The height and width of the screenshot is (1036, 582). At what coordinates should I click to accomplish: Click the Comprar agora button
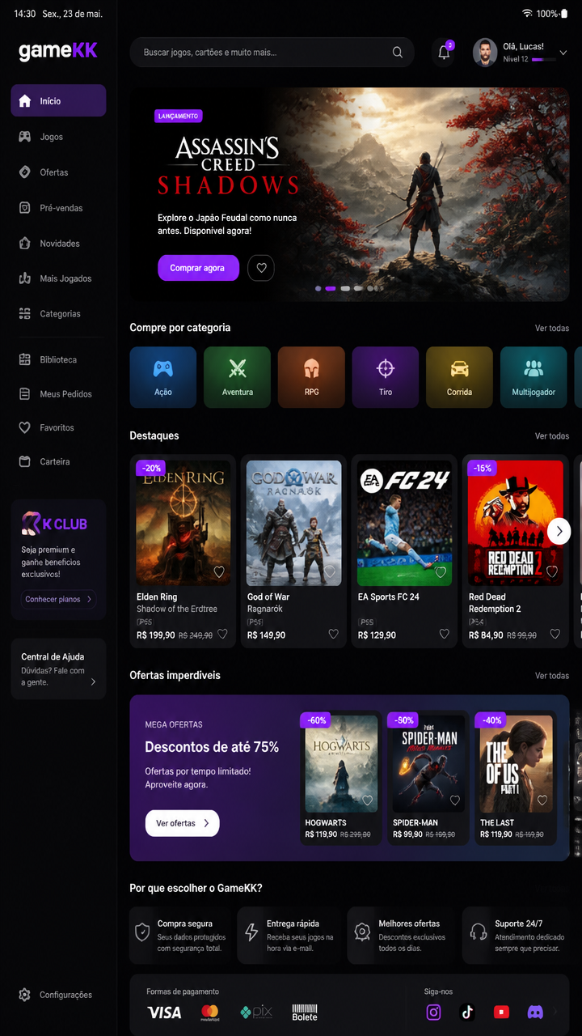click(198, 268)
